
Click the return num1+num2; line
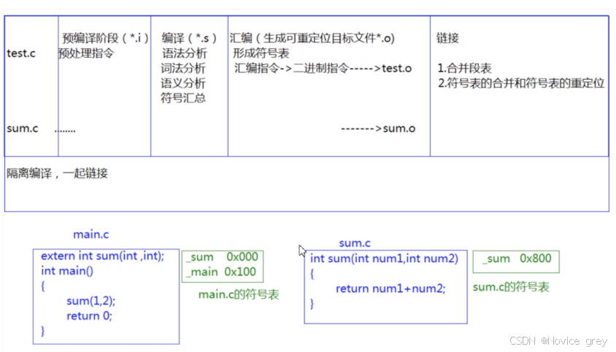pyautogui.click(x=390, y=288)
